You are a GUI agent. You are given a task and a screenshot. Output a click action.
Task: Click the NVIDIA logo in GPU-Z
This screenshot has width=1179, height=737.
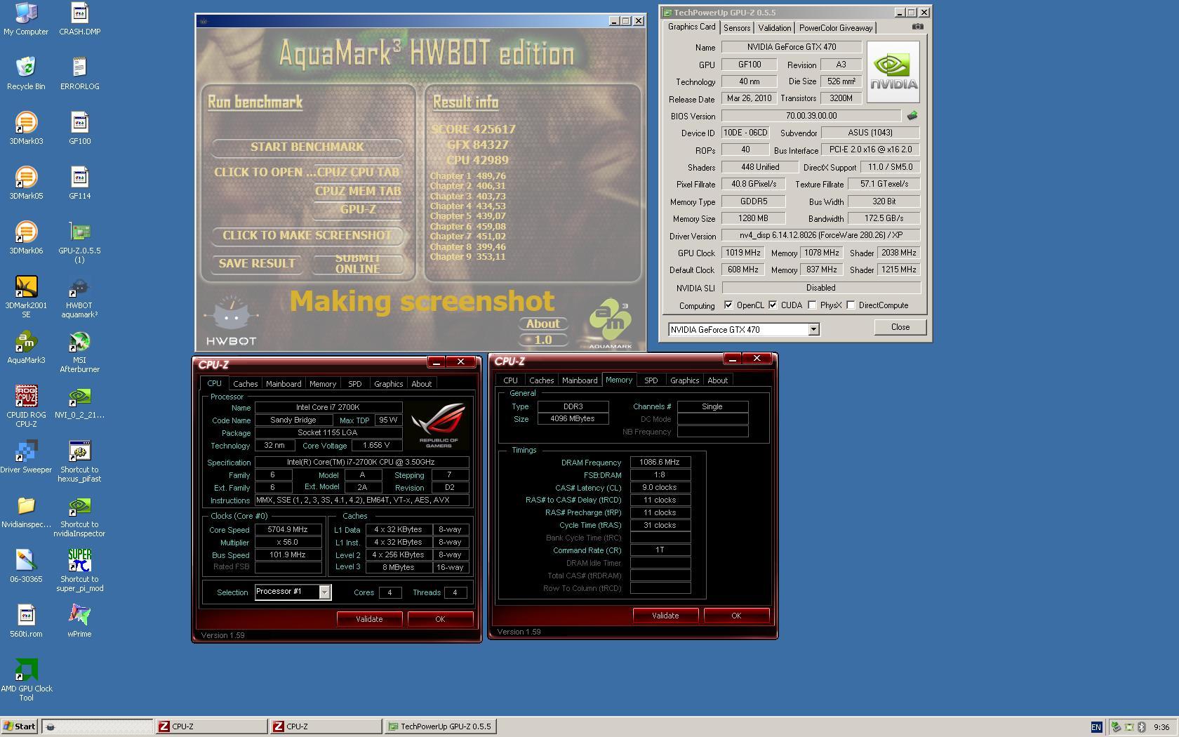[893, 72]
